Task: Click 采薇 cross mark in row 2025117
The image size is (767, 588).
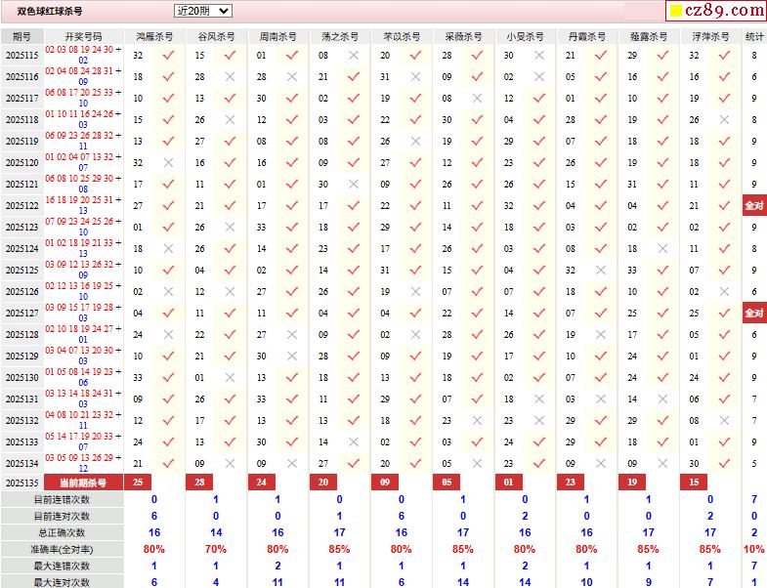Action: (477, 99)
